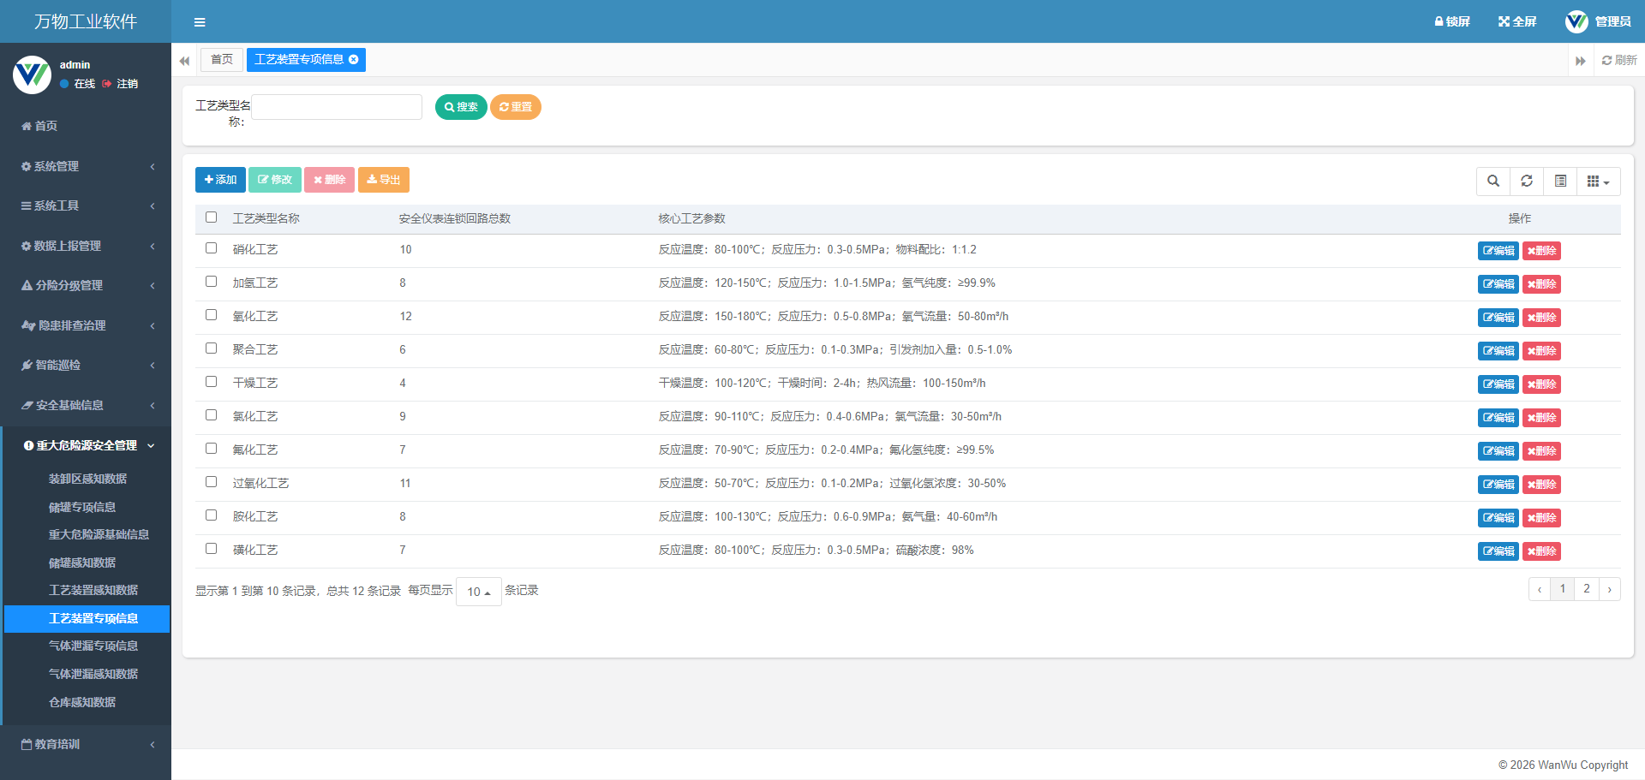Image resolution: width=1645 pixels, height=780 pixels.
Task: Click the 刷新 refresh tab button
Action: click(x=1618, y=60)
